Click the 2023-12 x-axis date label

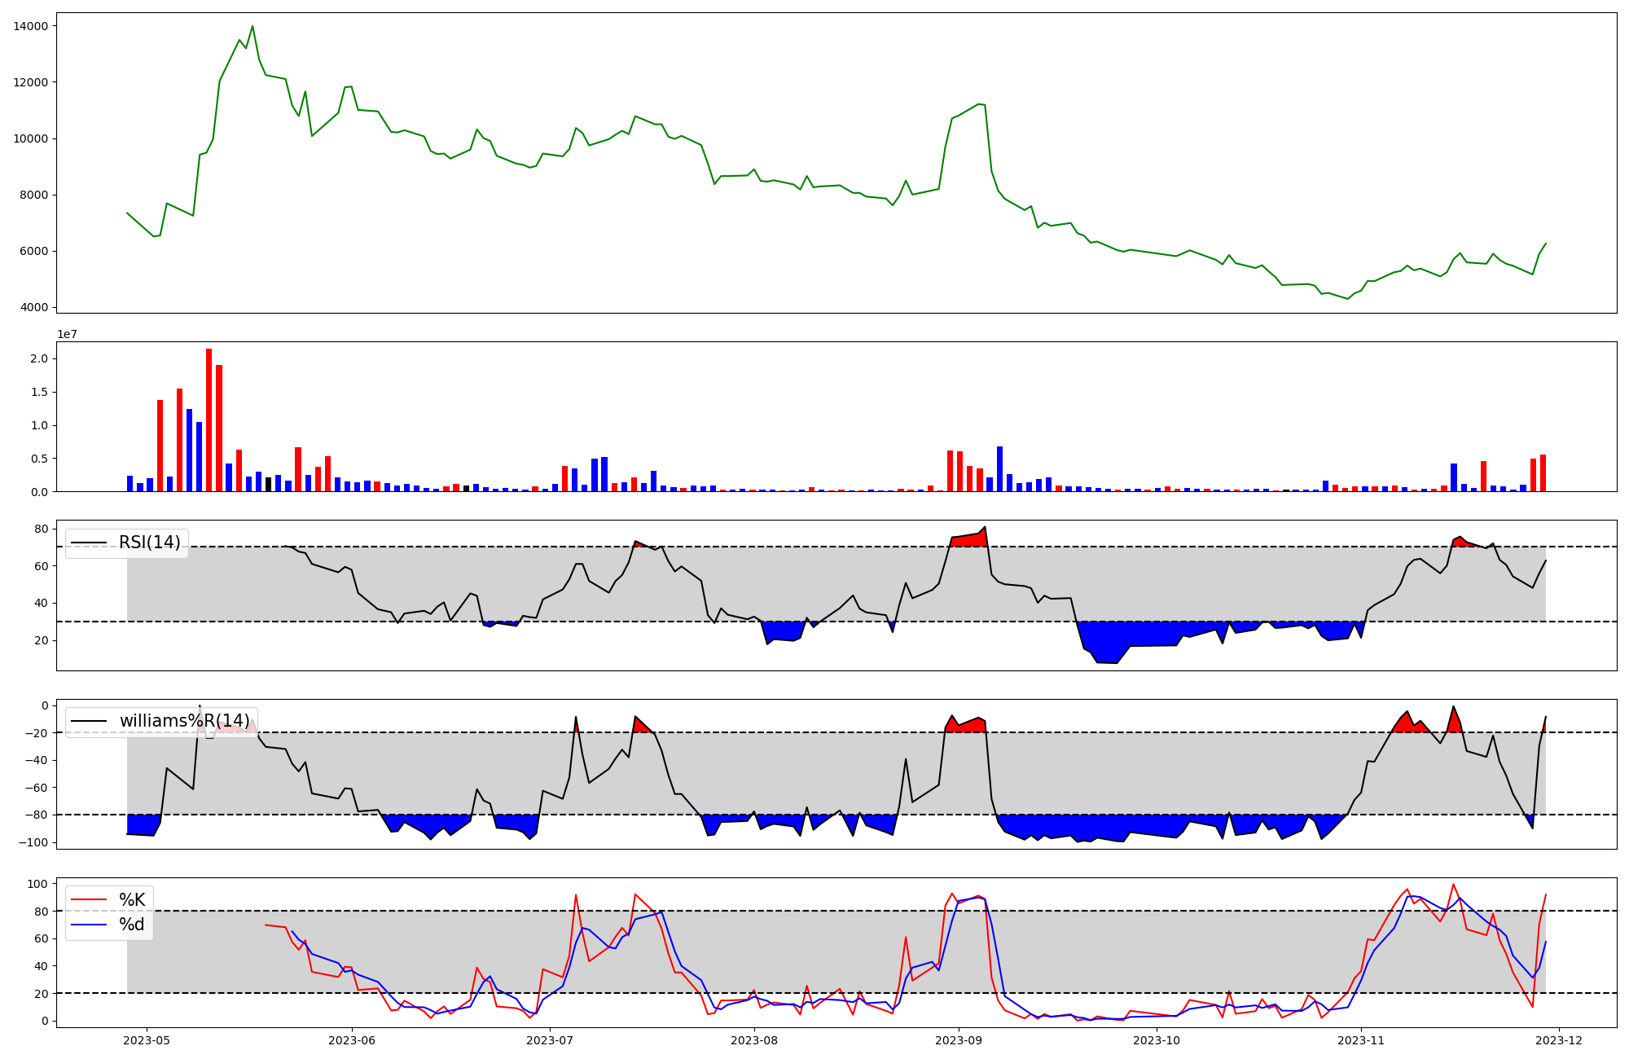1559,1039
